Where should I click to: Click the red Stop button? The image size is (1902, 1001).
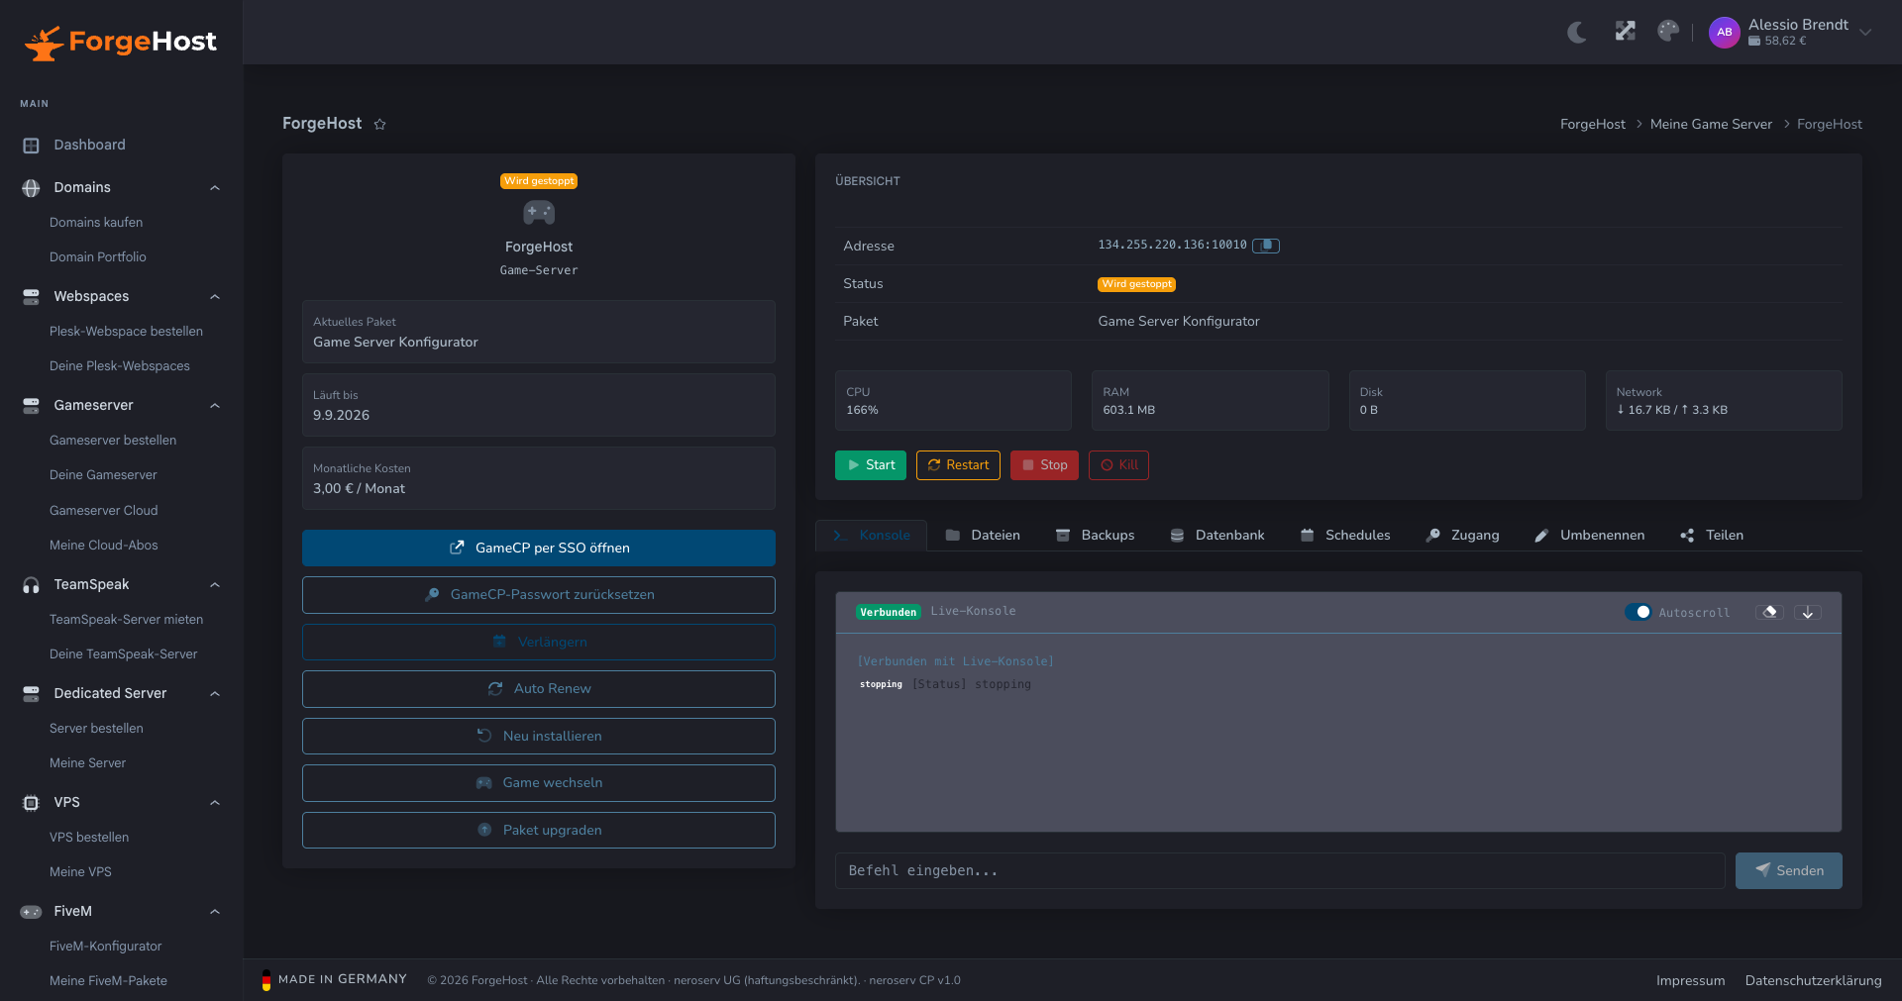click(1044, 465)
